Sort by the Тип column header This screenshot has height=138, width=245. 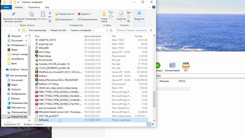pyautogui.click(x=114, y=36)
